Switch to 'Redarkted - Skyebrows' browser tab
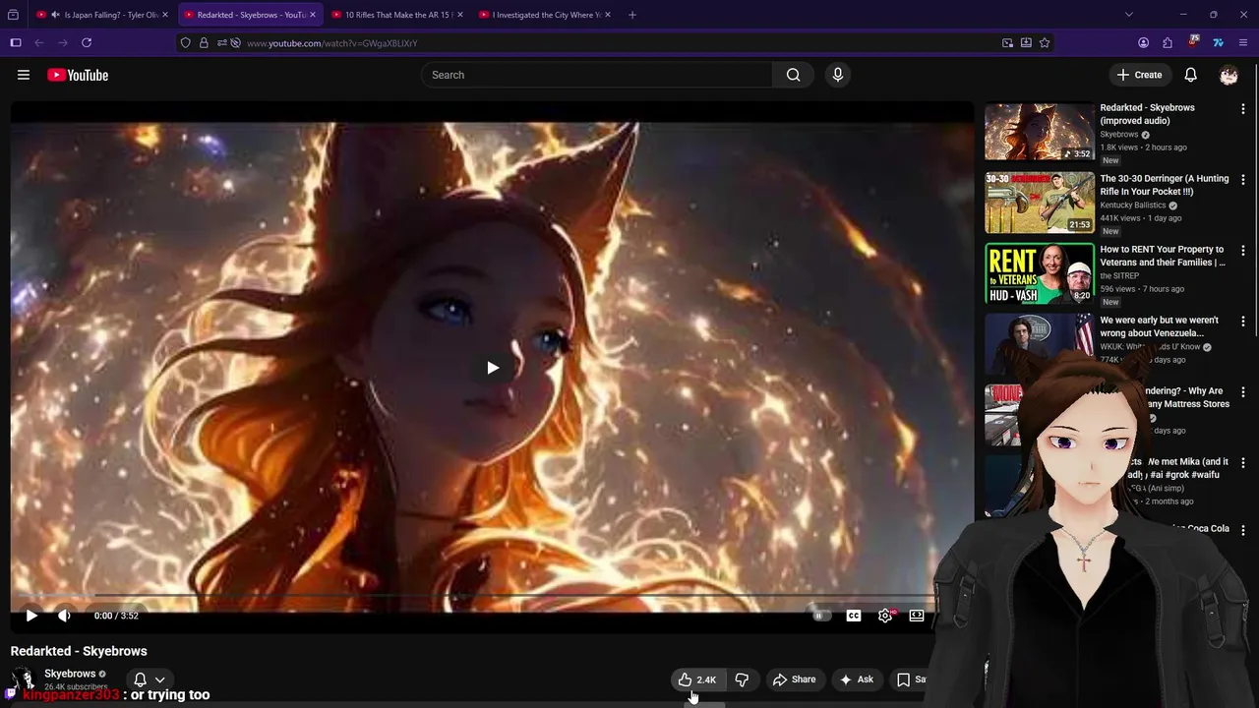 pos(250,15)
